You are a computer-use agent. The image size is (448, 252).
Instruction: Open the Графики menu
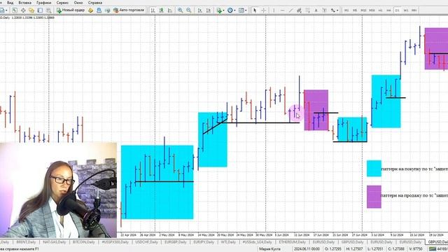[43, 3]
